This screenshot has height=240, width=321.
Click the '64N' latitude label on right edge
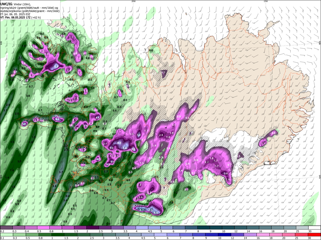[x=320, y=177]
